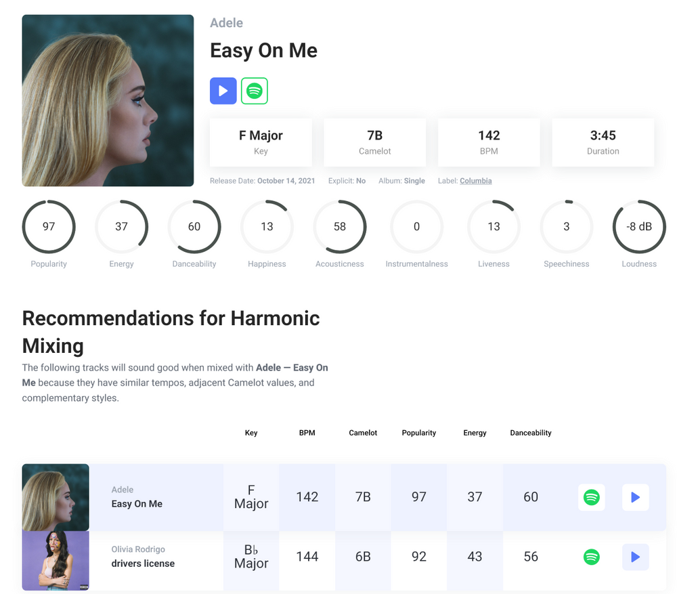Click the F Major cell in Adele row

pos(251,497)
